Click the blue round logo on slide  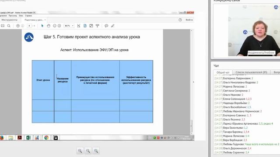(29, 37)
